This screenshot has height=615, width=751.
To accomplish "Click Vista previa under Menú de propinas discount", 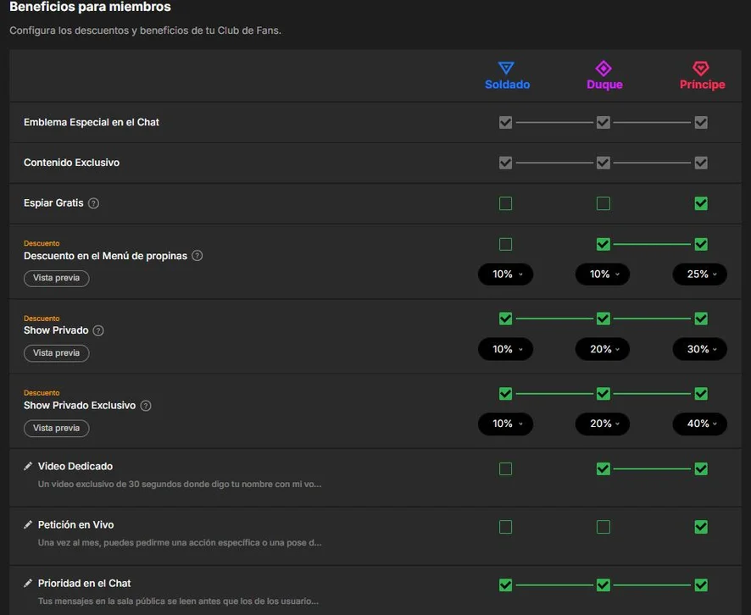I will [57, 278].
